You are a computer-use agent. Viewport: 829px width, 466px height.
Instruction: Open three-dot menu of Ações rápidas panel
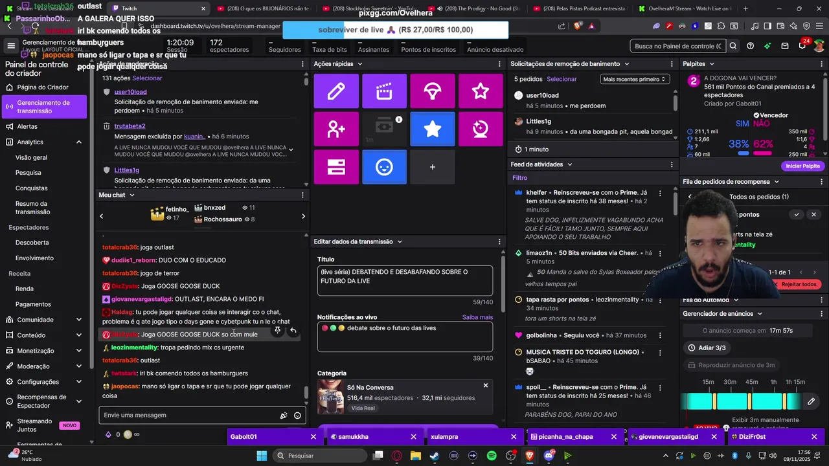499,64
